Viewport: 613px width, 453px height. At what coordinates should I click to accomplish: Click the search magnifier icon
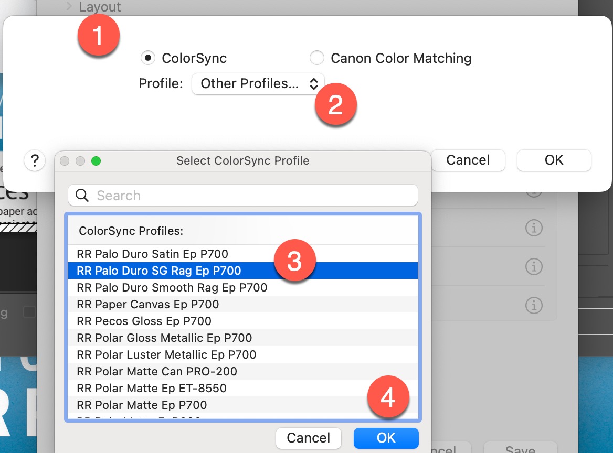click(82, 196)
